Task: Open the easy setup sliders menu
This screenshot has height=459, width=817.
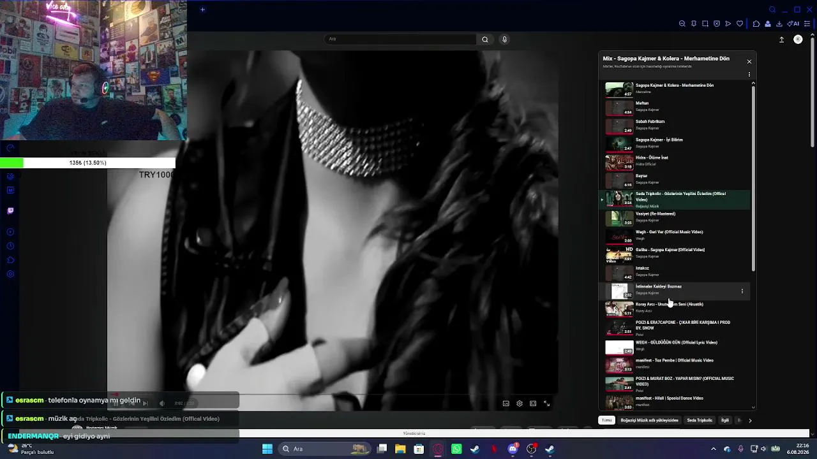Action: click(x=807, y=24)
